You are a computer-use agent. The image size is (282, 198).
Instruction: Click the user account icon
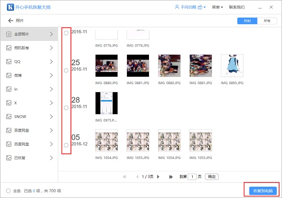pos(177,8)
